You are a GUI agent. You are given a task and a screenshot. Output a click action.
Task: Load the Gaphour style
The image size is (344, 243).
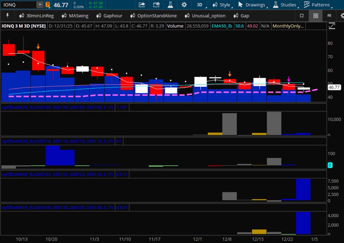(x=113, y=16)
